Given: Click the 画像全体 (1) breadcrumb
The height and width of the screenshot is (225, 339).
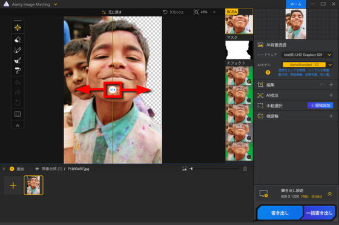Looking at the screenshot, I should pyautogui.click(x=52, y=169).
